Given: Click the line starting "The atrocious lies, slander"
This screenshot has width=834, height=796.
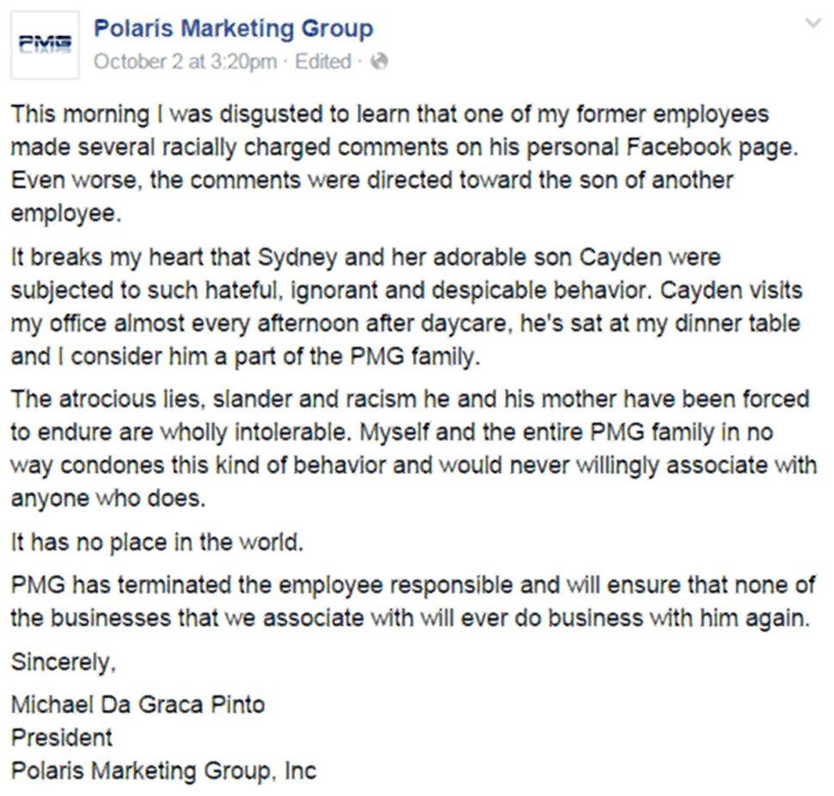Looking at the screenshot, I should pyautogui.click(x=410, y=400).
